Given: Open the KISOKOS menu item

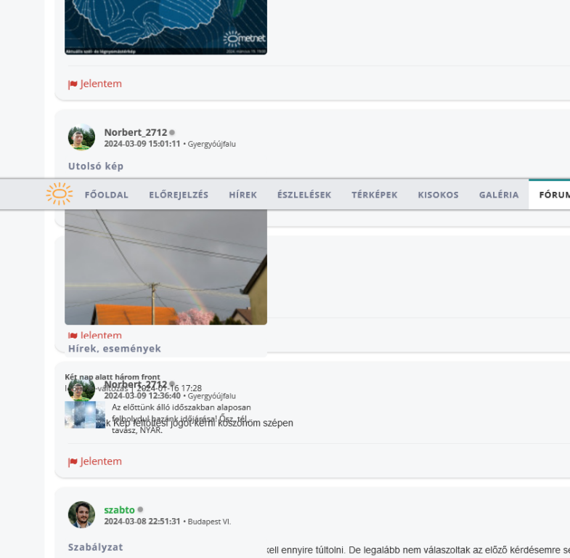Looking at the screenshot, I should point(438,195).
